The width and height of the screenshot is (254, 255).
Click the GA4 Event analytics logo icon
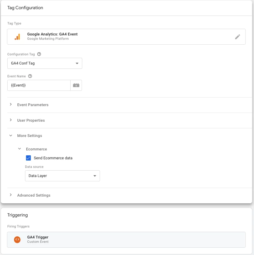(x=17, y=36)
